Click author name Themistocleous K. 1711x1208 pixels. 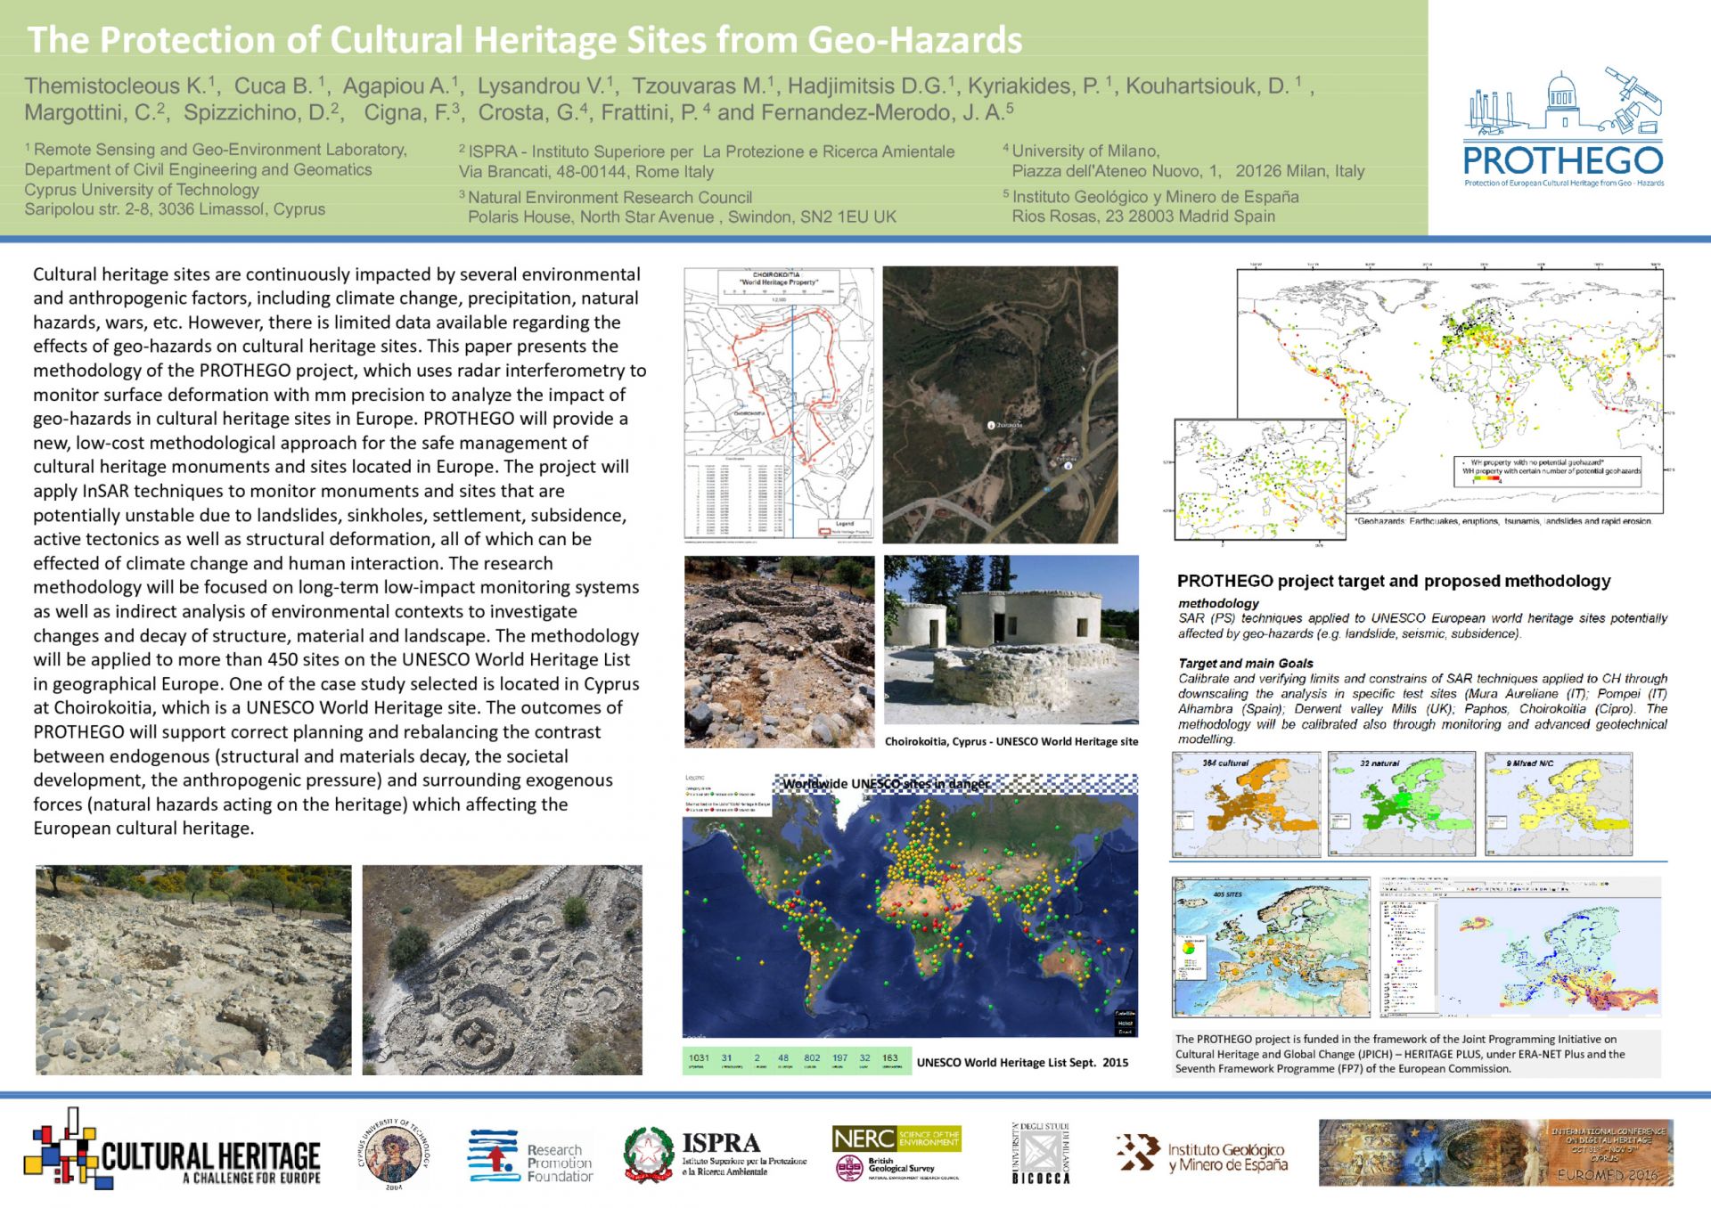point(121,86)
